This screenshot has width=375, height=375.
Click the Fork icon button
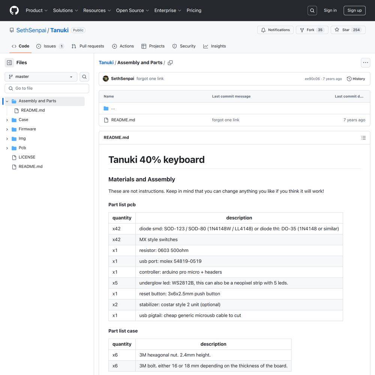coord(302,30)
